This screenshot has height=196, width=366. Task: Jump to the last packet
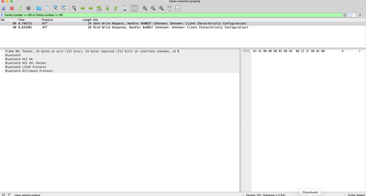115,9
